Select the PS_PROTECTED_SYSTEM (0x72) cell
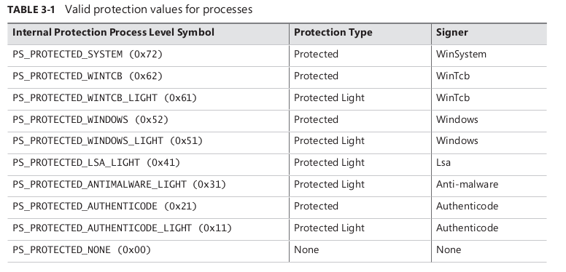566x272 pixels. point(88,55)
